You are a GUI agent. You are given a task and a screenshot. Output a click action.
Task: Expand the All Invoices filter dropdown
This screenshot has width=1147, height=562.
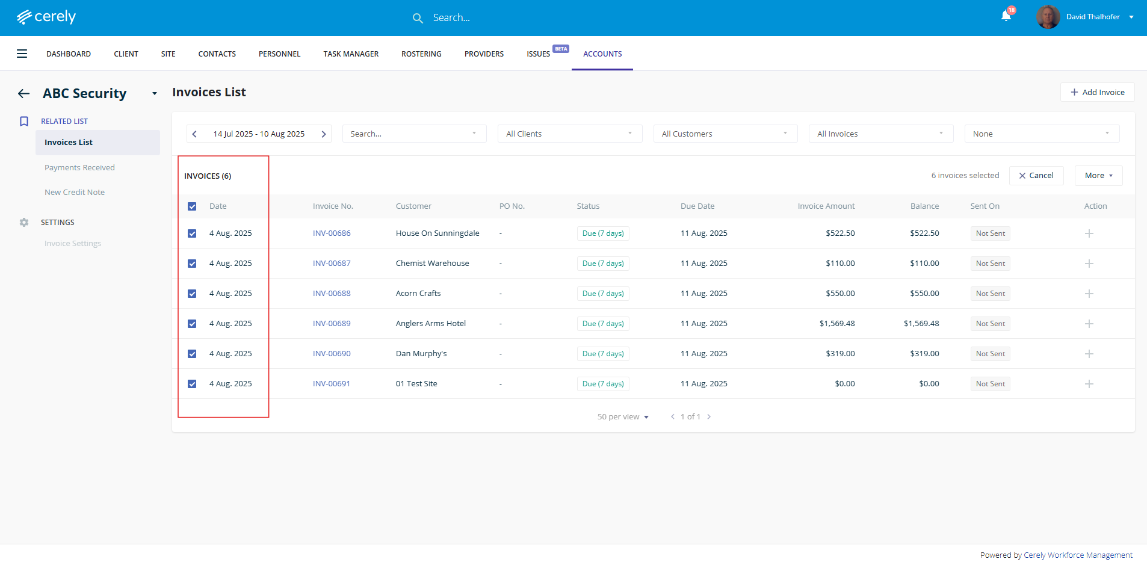880,134
